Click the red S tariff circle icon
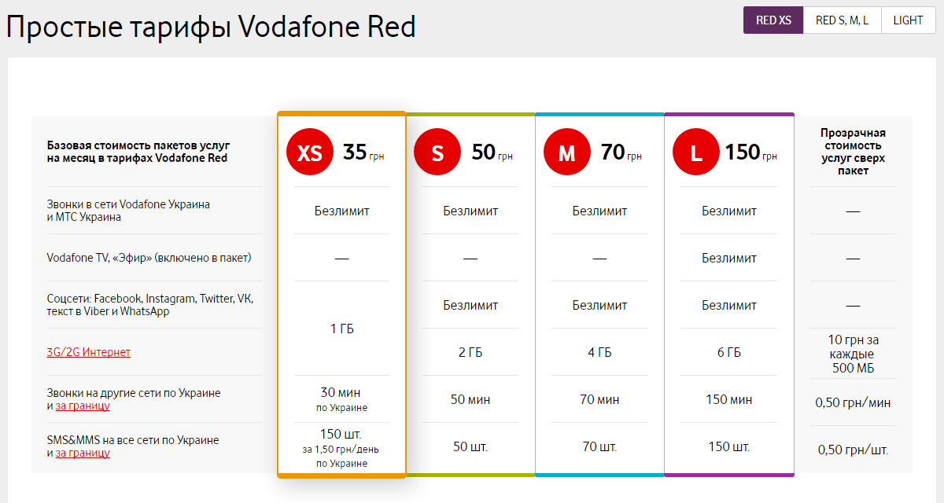The height and width of the screenshot is (503, 944). [437, 152]
